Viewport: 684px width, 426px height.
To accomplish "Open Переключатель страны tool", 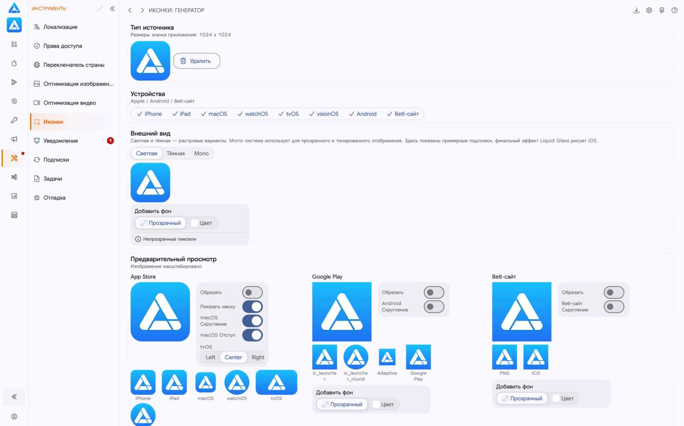I will coord(74,65).
